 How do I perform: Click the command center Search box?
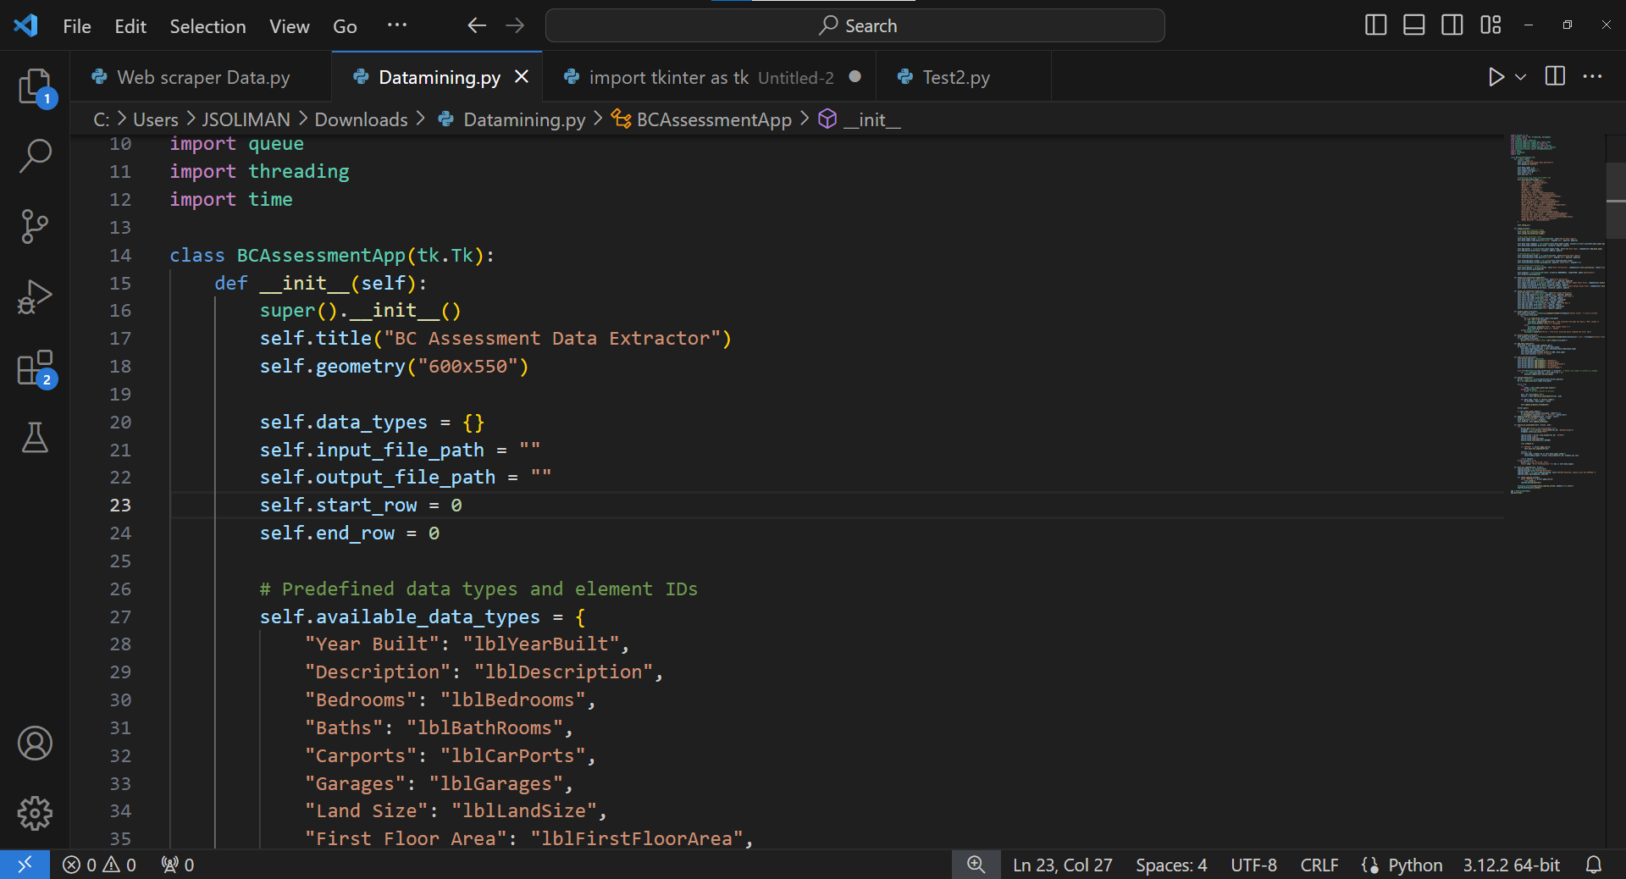tap(854, 25)
